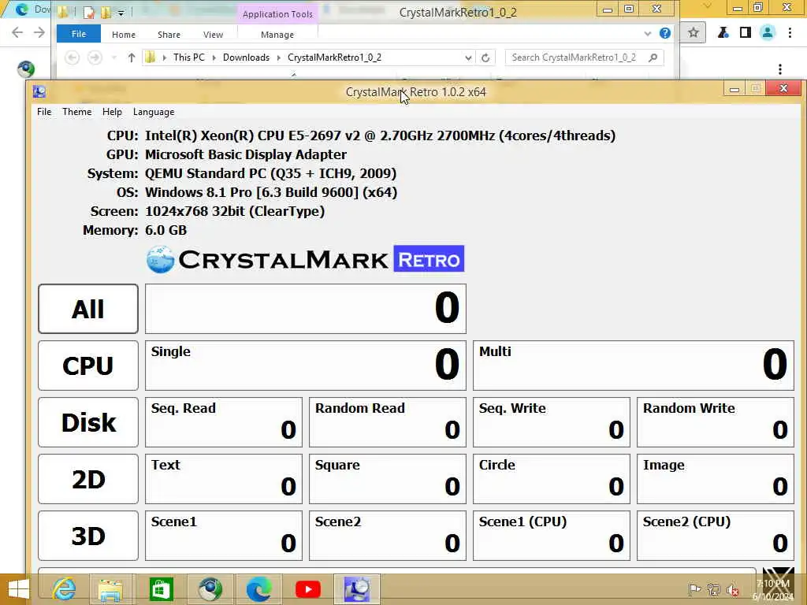Viewport: 807px width, 605px height.
Task: Open YouTube from taskbar
Action: 308,589
